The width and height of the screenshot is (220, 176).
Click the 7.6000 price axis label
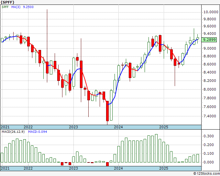(x=210, y=107)
